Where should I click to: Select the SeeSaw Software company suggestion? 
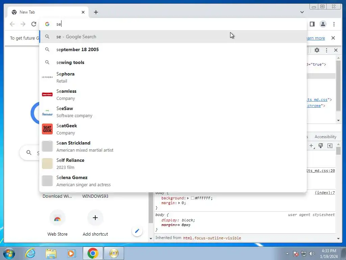[173, 112]
